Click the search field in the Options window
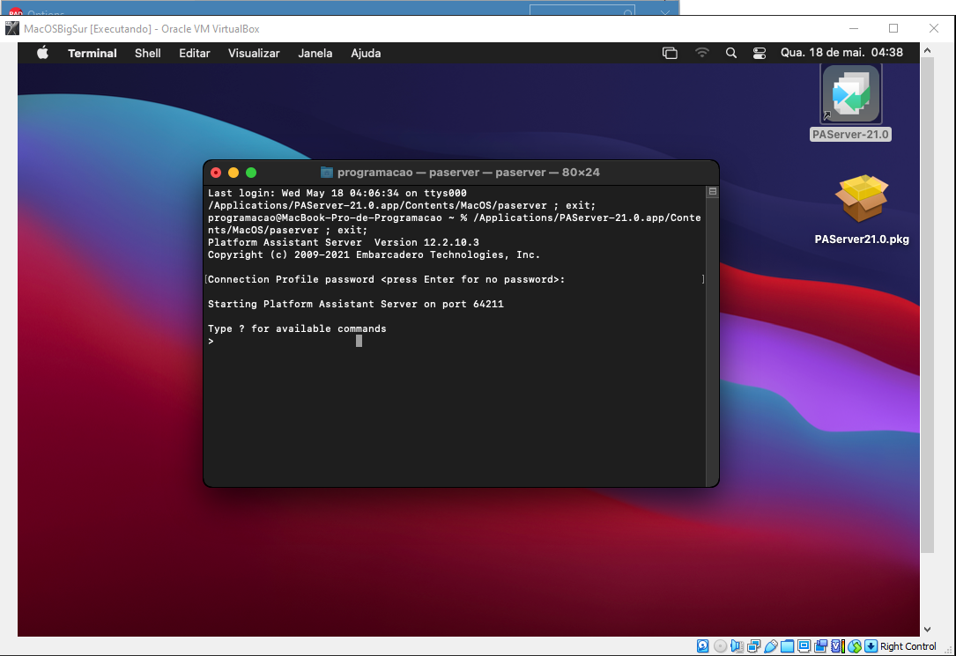 (x=582, y=11)
